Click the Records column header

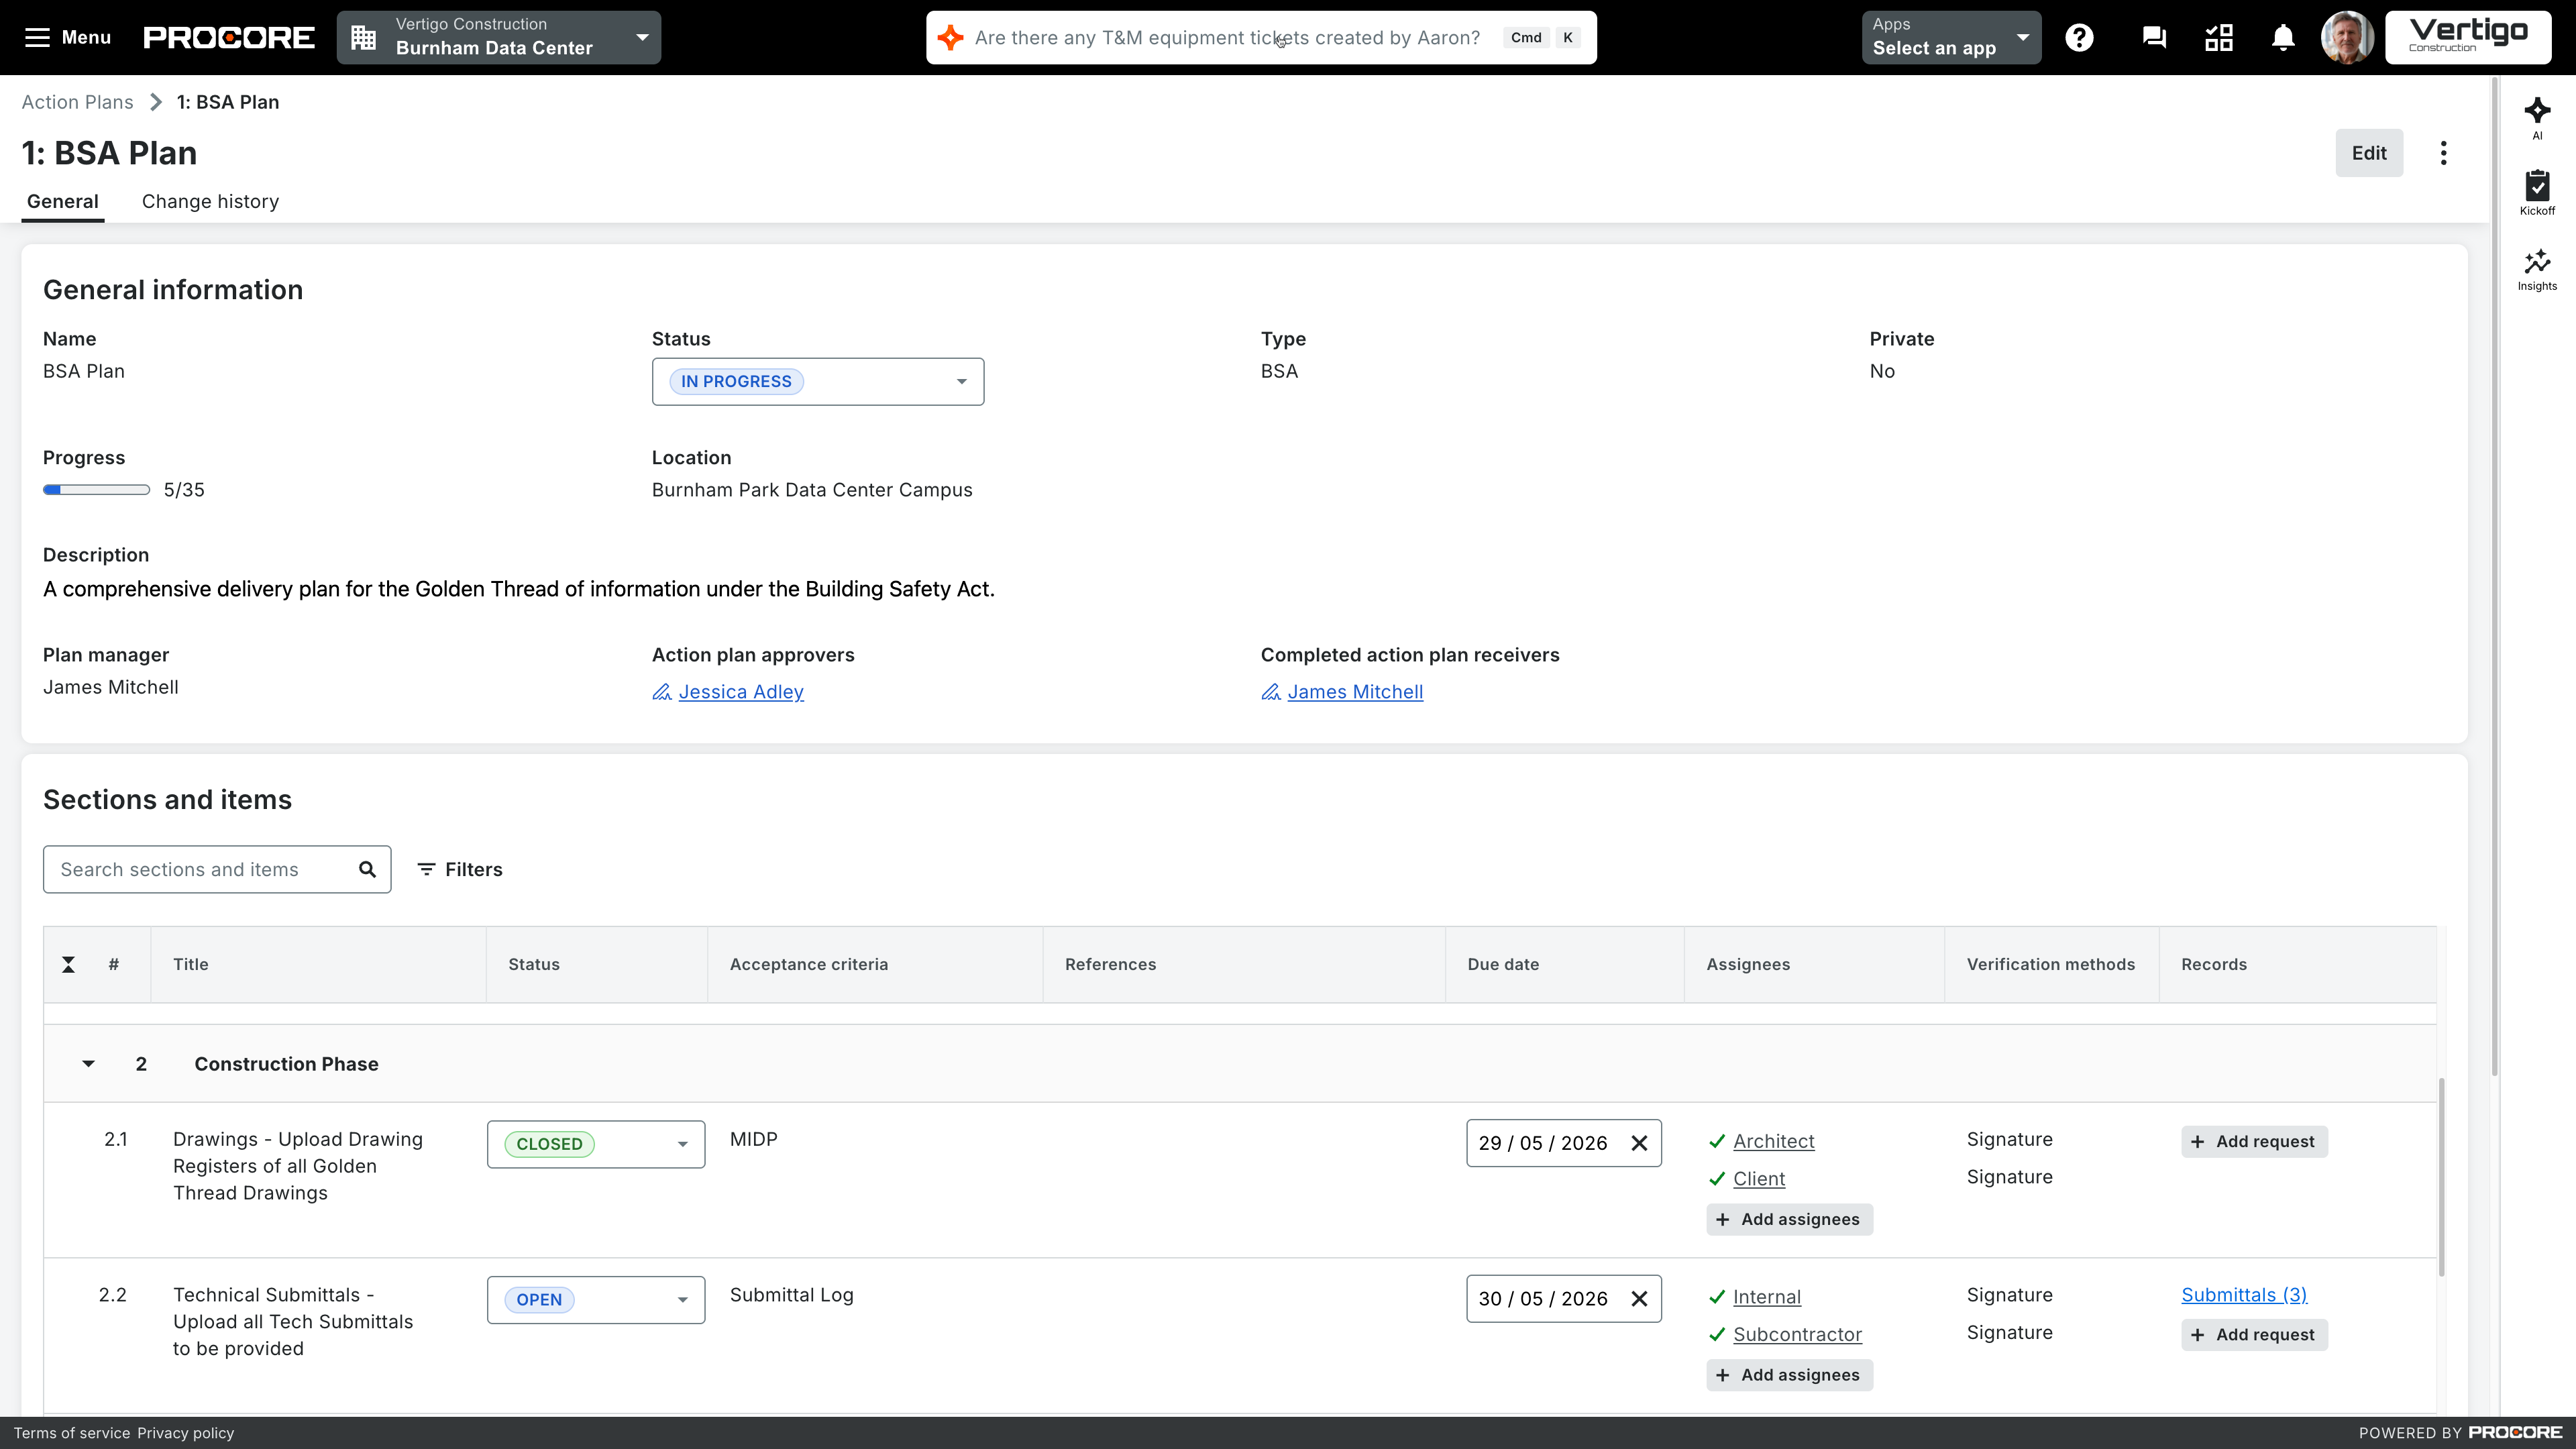point(2297,965)
